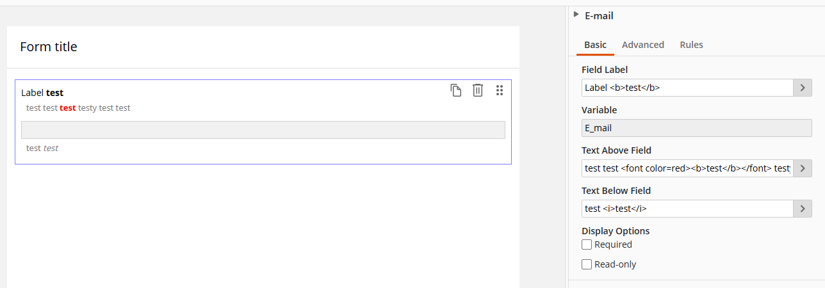The image size is (825, 288).
Task: Expand the E-mail section triangle
Action: tap(576, 14)
